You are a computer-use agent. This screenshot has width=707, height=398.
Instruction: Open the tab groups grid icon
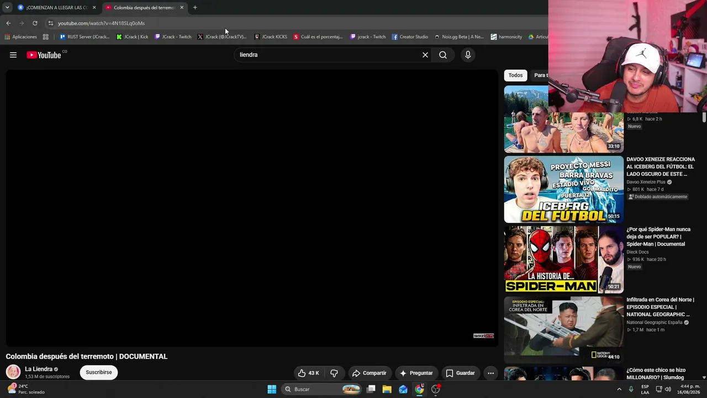click(x=45, y=37)
